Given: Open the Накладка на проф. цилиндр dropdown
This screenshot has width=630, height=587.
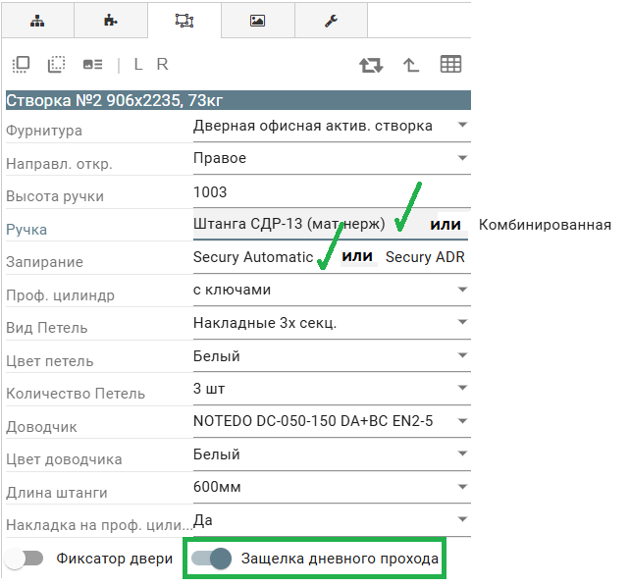Looking at the screenshot, I should (x=332, y=520).
